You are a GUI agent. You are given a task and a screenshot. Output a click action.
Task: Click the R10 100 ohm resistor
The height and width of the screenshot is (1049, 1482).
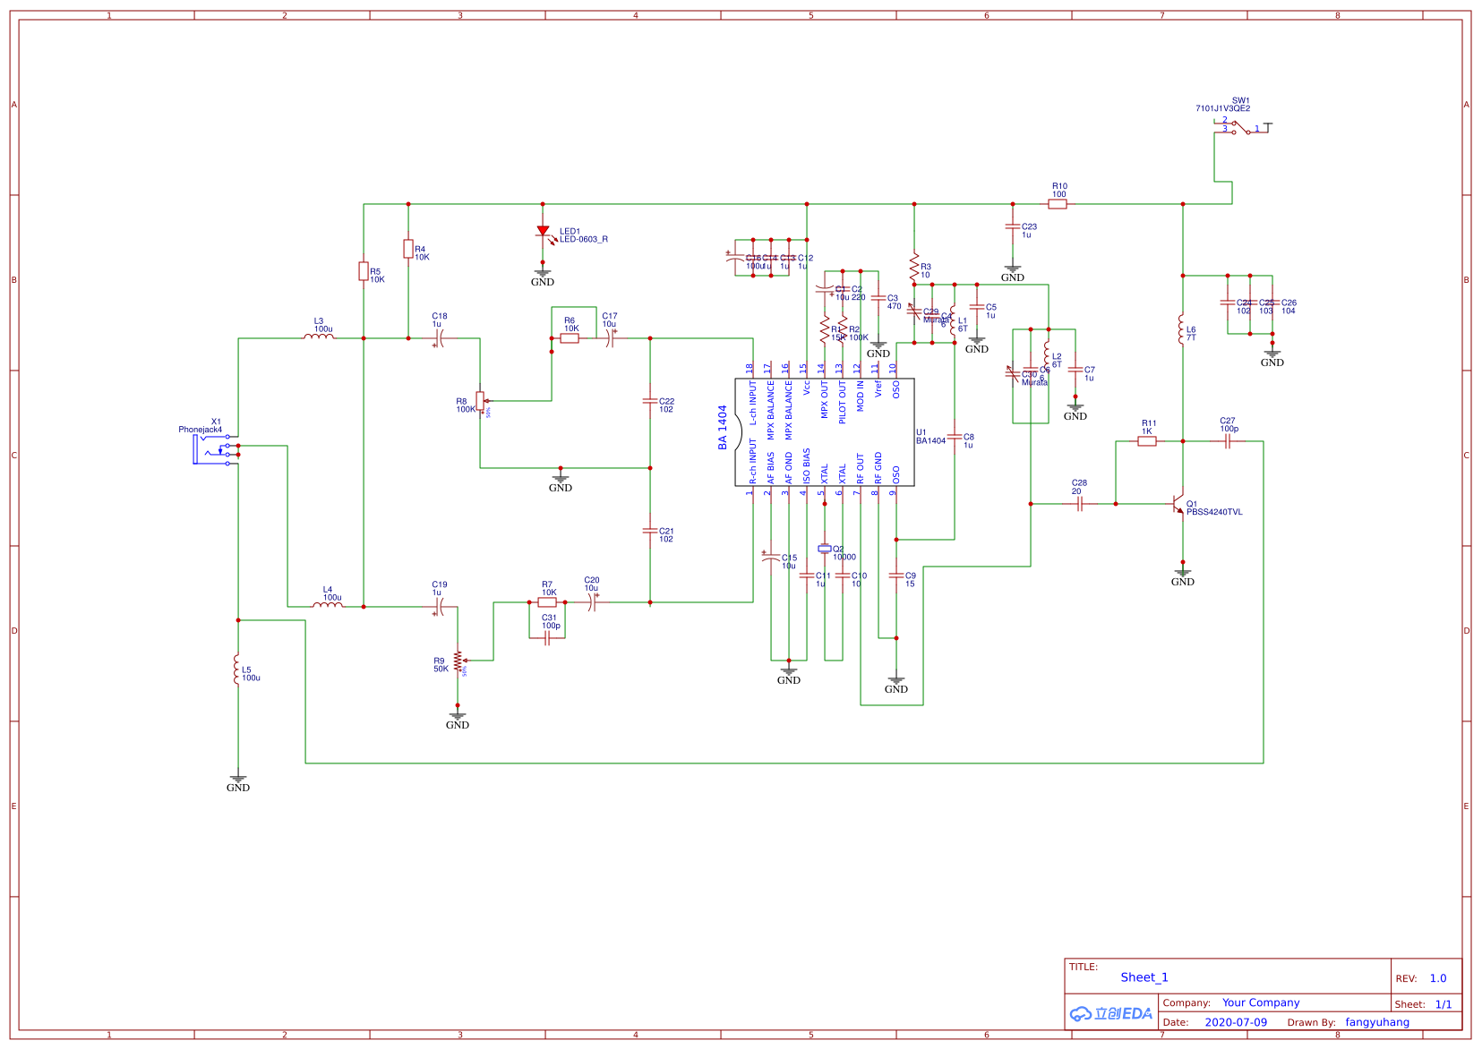tap(1058, 204)
